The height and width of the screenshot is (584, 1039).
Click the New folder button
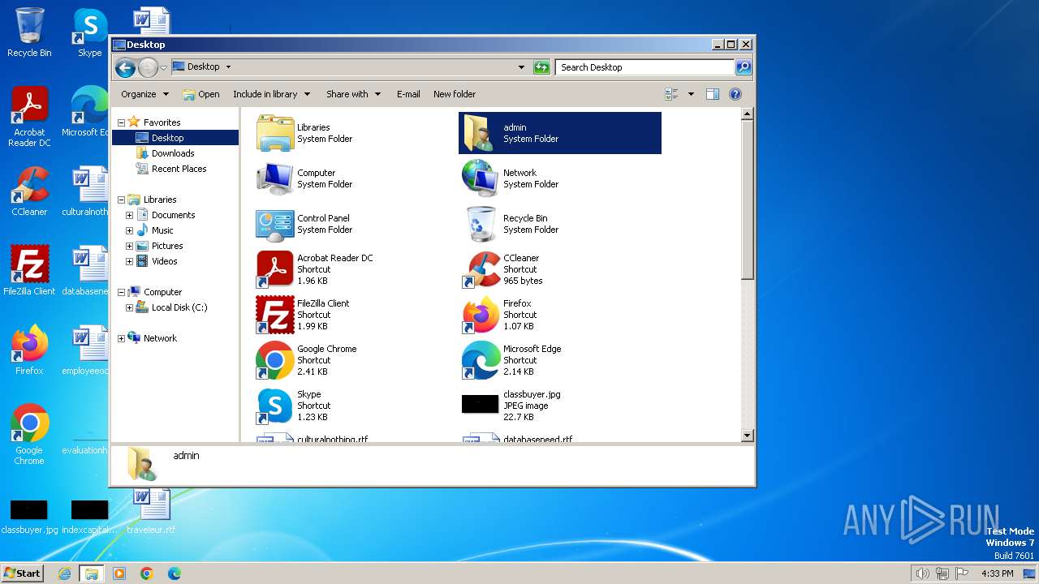(x=455, y=94)
